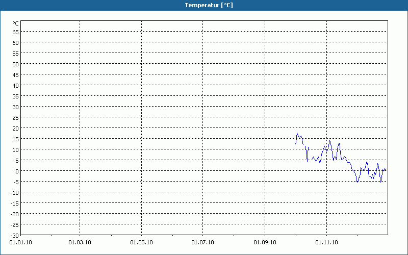Click the 01.03.10 date label
The width and height of the screenshot is (408, 255).
coord(80,243)
